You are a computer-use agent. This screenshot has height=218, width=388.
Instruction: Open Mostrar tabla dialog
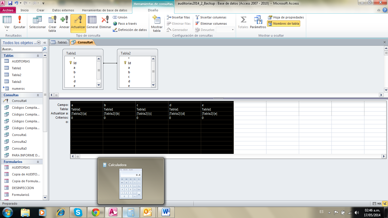click(x=157, y=24)
